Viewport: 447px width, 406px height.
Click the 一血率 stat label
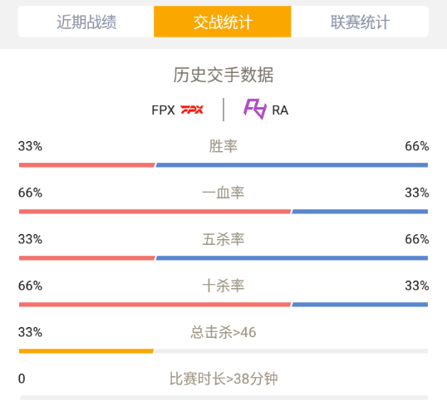pos(223,193)
